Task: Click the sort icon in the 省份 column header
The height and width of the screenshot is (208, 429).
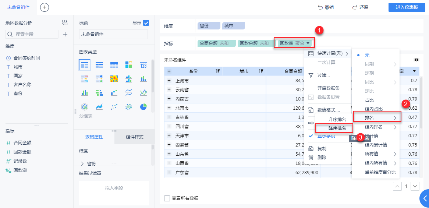Action: click(217, 71)
